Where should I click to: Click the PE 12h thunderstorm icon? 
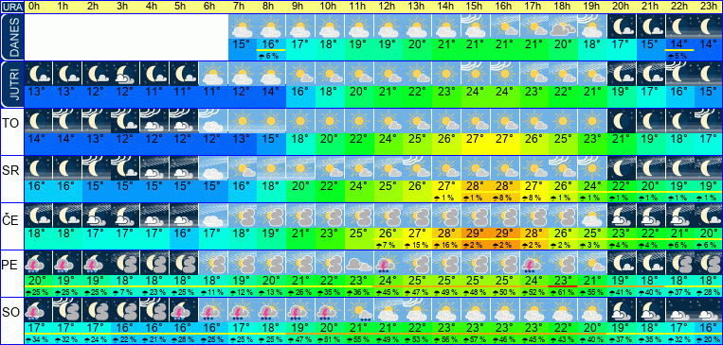pos(389,263)
